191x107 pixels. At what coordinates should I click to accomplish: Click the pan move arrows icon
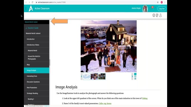coord(135,78)
